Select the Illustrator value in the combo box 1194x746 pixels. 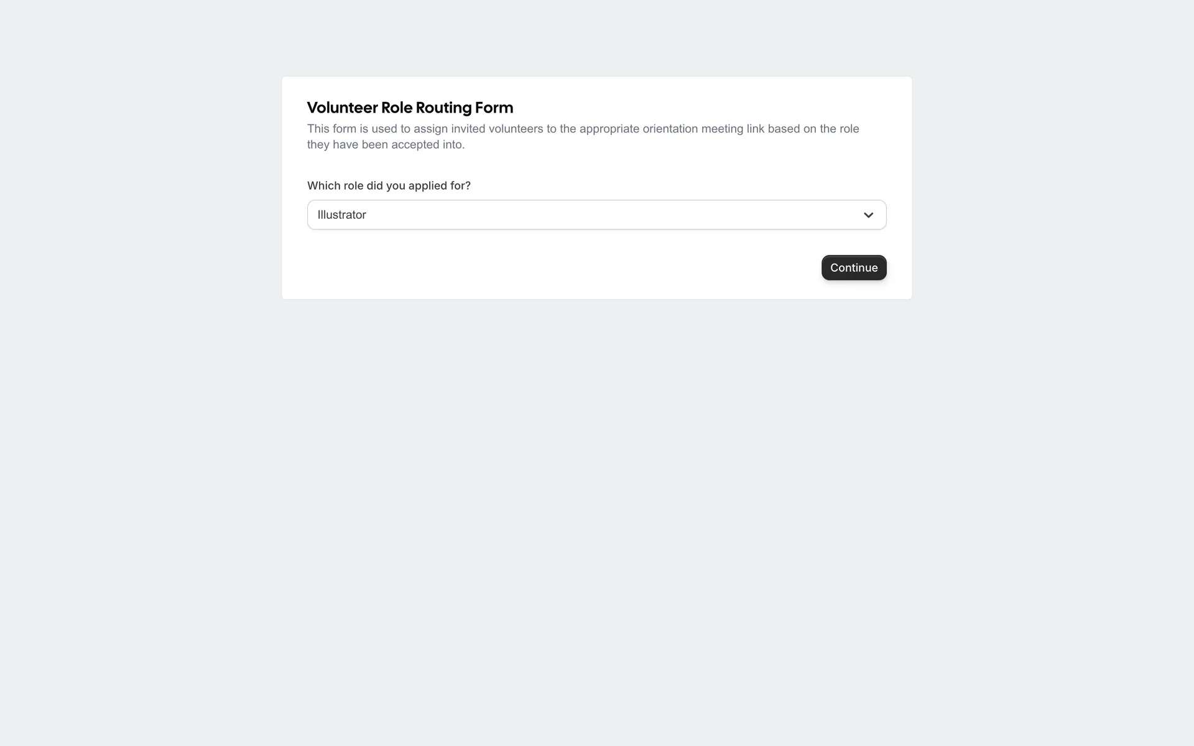coord(341,214)
